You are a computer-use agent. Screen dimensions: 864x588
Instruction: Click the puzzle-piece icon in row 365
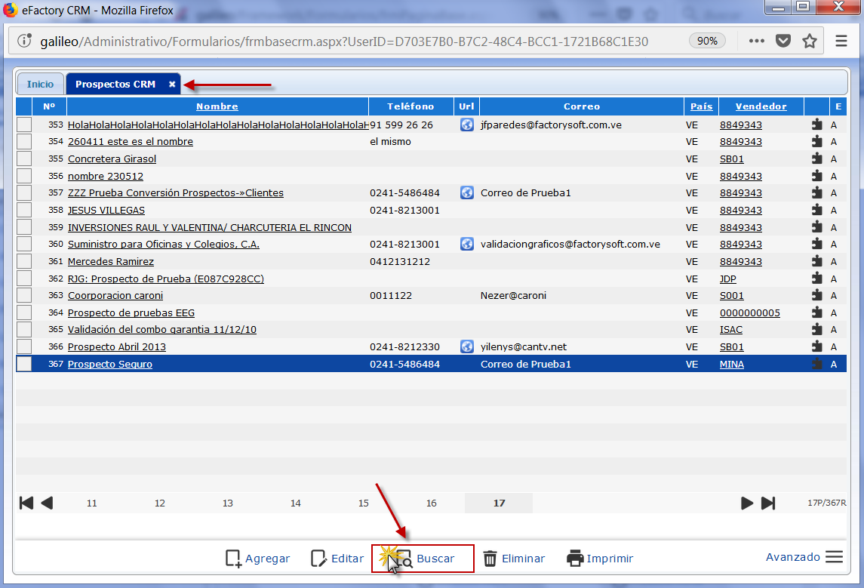coord(816,330)
